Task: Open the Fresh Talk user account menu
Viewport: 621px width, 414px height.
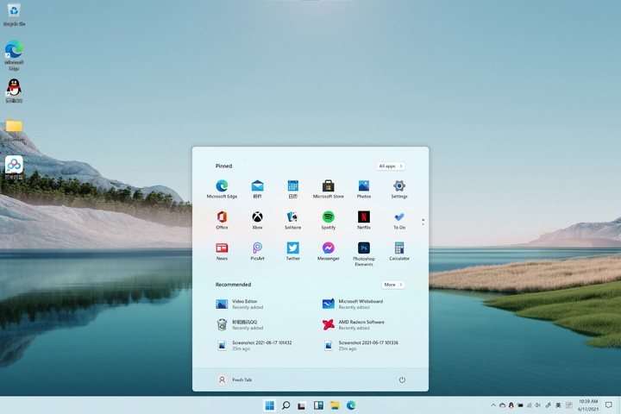Action: (235, 379)
